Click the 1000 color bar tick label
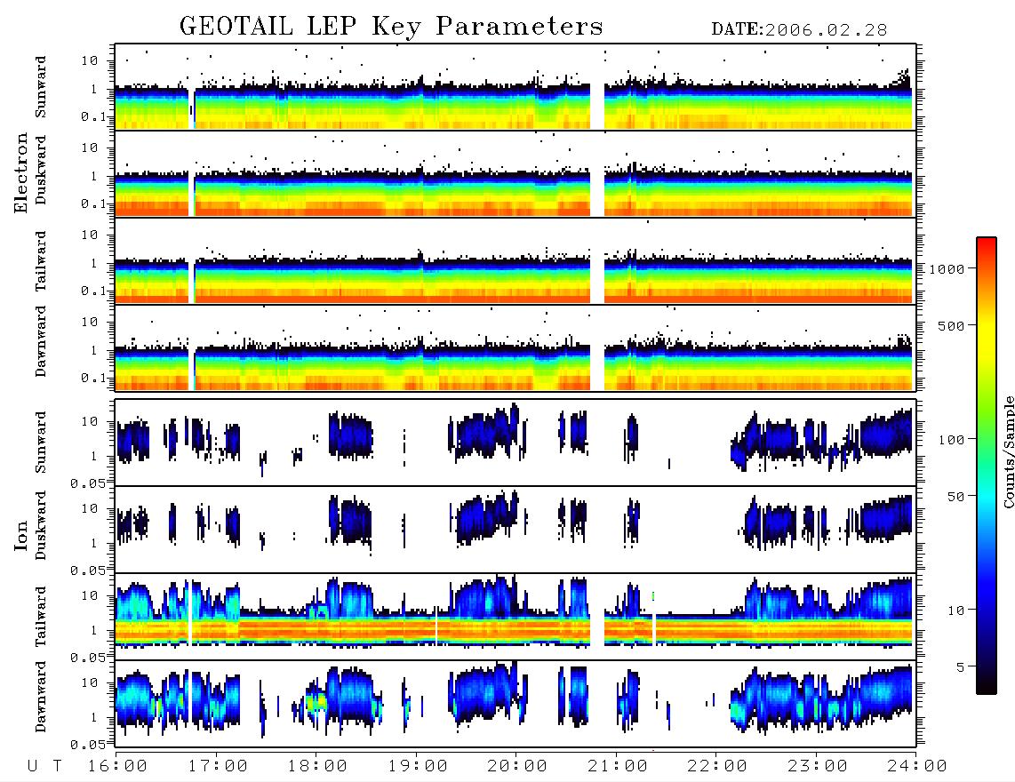The width and height of the screenshot is (1015, 782). (x=947, y=269)
